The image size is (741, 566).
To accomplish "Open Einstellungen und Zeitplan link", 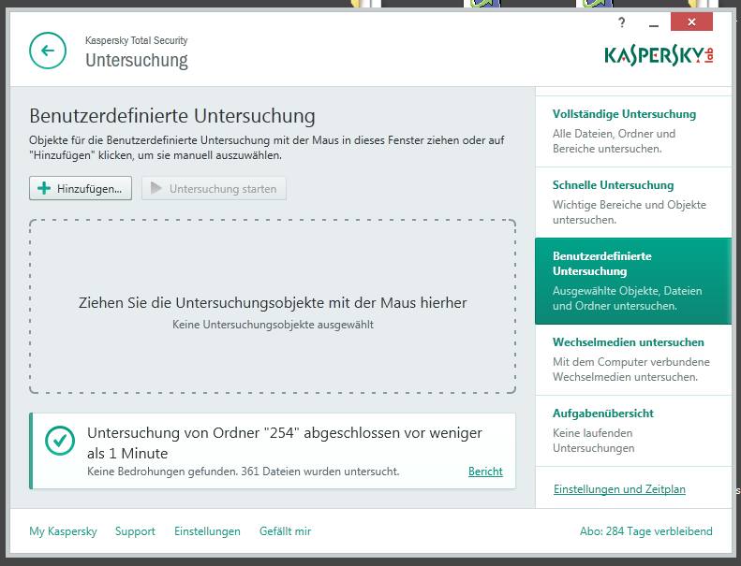I will point(619,489).
